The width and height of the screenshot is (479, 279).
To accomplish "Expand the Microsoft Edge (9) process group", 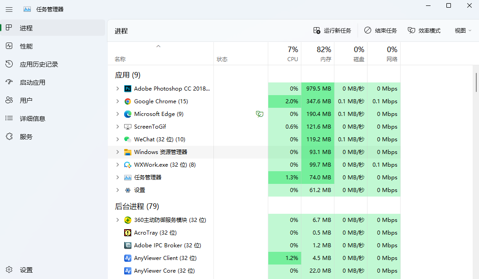I will (x=118, y=114).
